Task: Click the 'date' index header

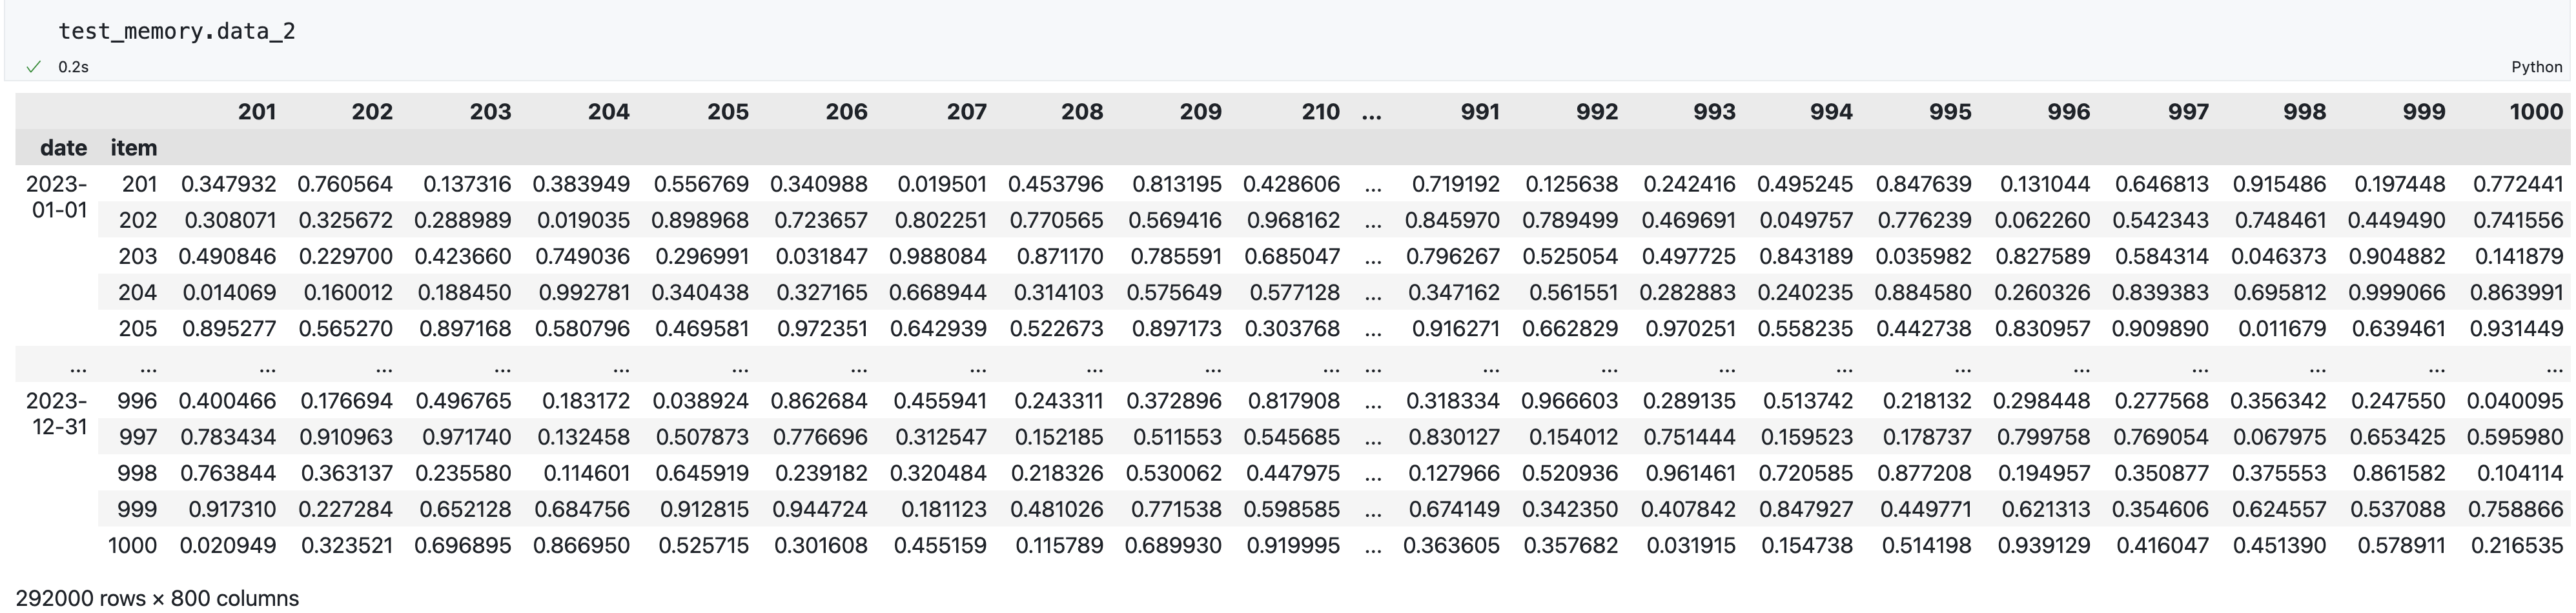Action: click(63, 148)
